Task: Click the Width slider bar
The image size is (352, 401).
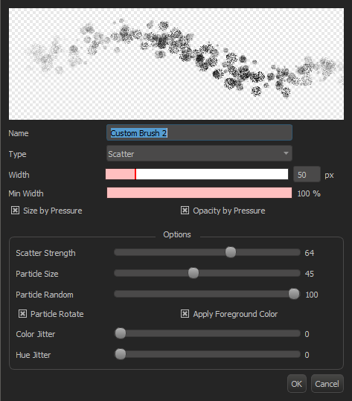Action: tap(196, 174)
